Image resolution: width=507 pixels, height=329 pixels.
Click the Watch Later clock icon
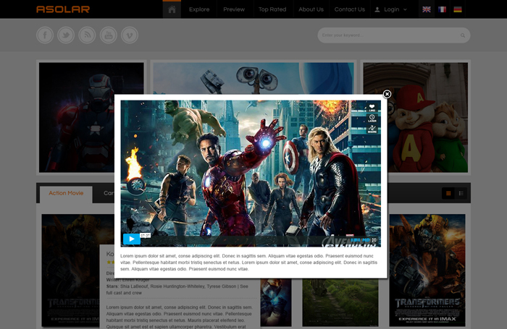coord(372,118)
